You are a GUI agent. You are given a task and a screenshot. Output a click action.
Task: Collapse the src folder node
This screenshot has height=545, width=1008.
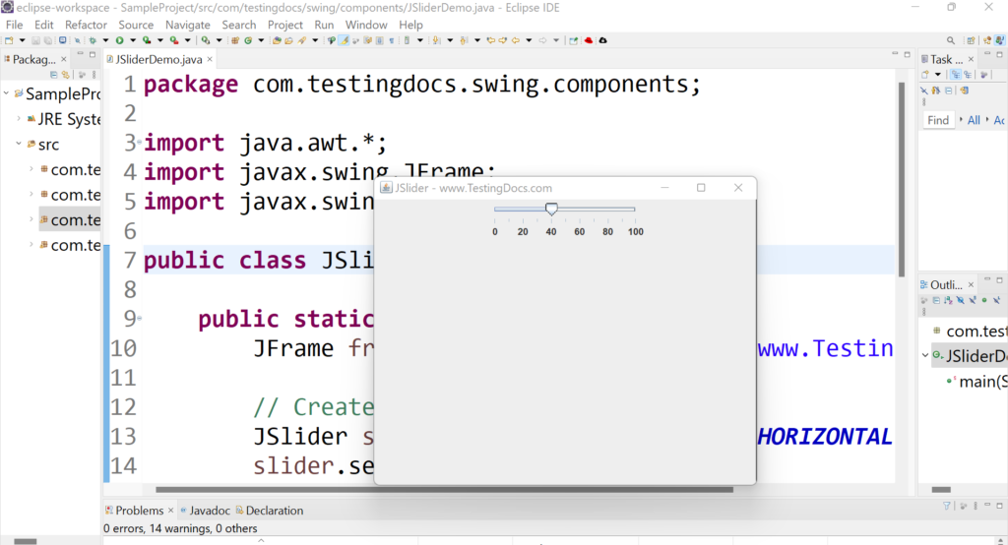(x=19, y=144)
